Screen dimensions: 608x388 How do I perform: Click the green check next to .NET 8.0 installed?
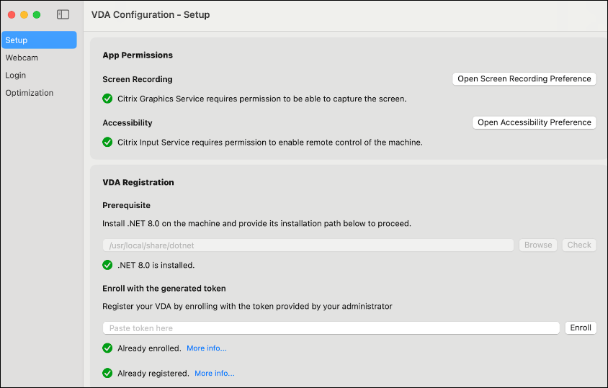(107, 265)
